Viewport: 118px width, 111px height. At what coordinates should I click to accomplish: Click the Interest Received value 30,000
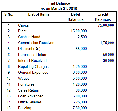[x=108, y=61]
